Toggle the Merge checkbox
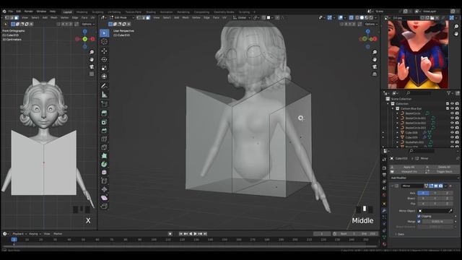The width and height of the screenshot is (462, 260). 419,222
